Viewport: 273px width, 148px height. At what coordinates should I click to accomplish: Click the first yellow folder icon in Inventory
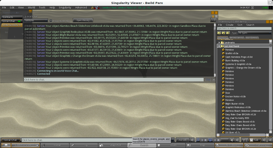[219, 33]
